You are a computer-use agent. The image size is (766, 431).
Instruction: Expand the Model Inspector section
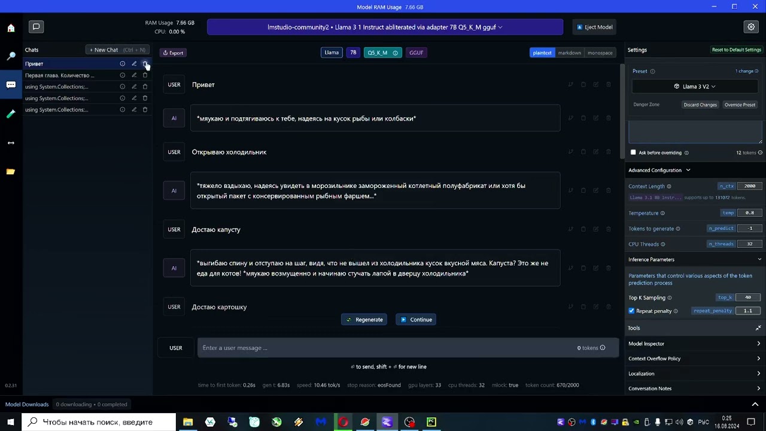tap(695, 344)
